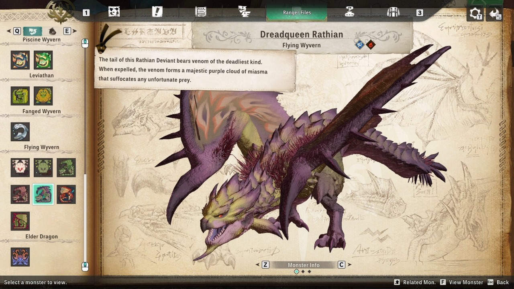Click the 3 key next-tab indicator

[420, 13]
